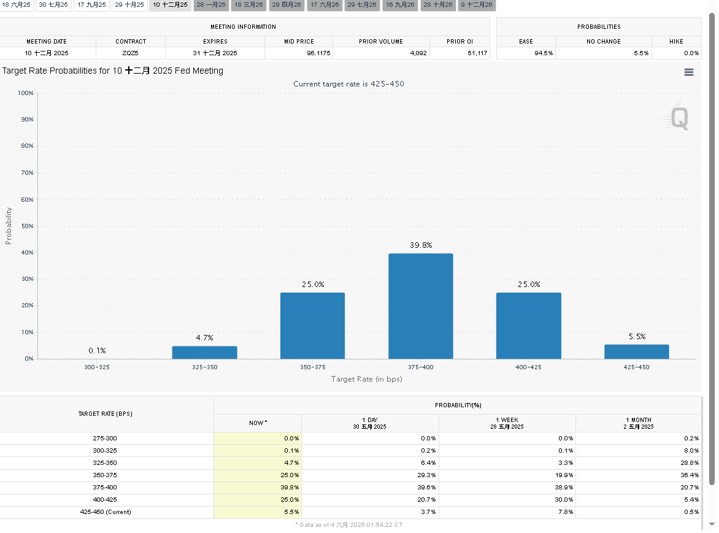719x533 pixels.
Task: Click the 1 WEEK value 30.0%
Action: point(564,499)
